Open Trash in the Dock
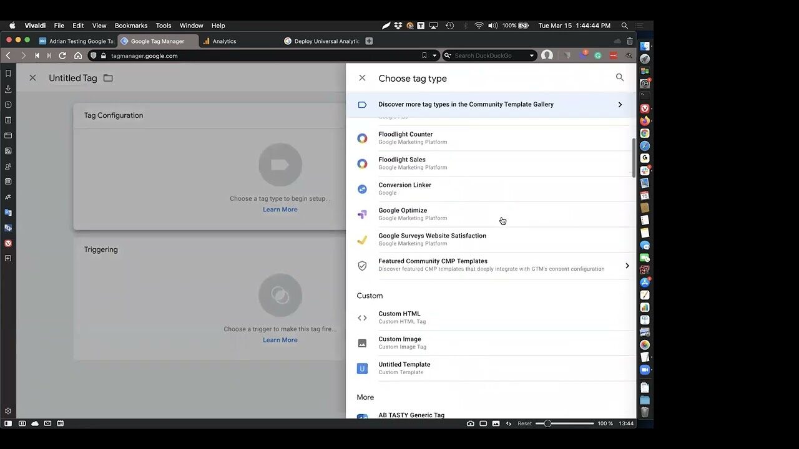799x449 pixels. [645, 412]
